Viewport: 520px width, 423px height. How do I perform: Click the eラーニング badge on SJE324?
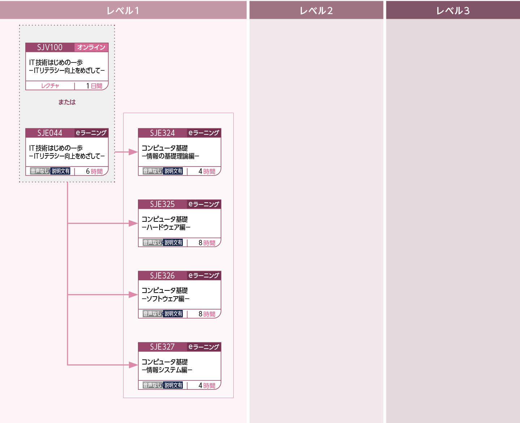(204, 133)
